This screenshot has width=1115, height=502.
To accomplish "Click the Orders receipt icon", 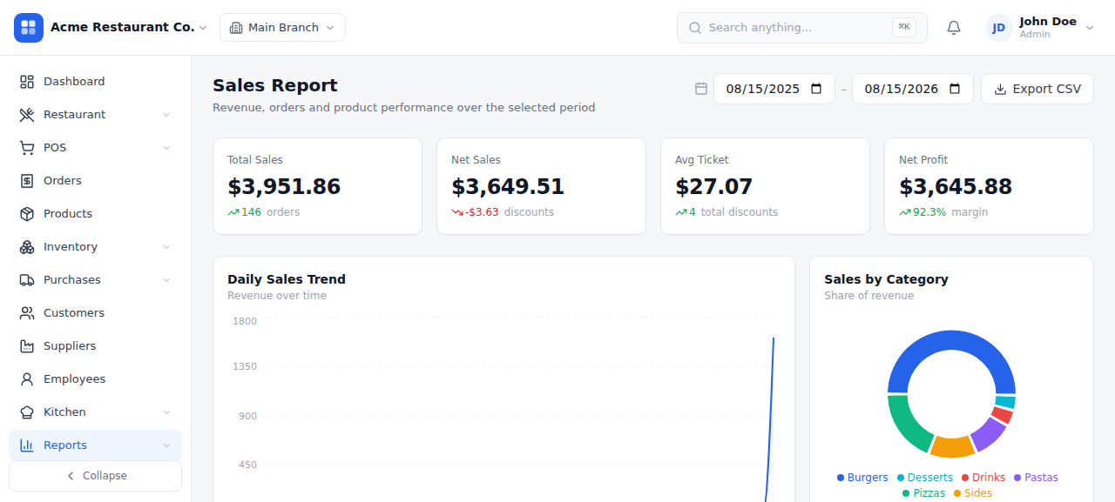I will 27,181.
